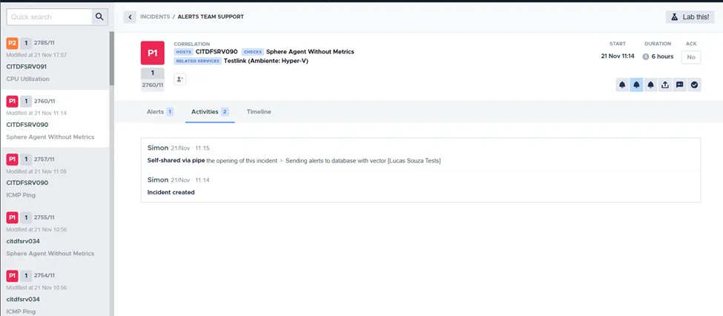Click the Activities count badge 2

225,111
